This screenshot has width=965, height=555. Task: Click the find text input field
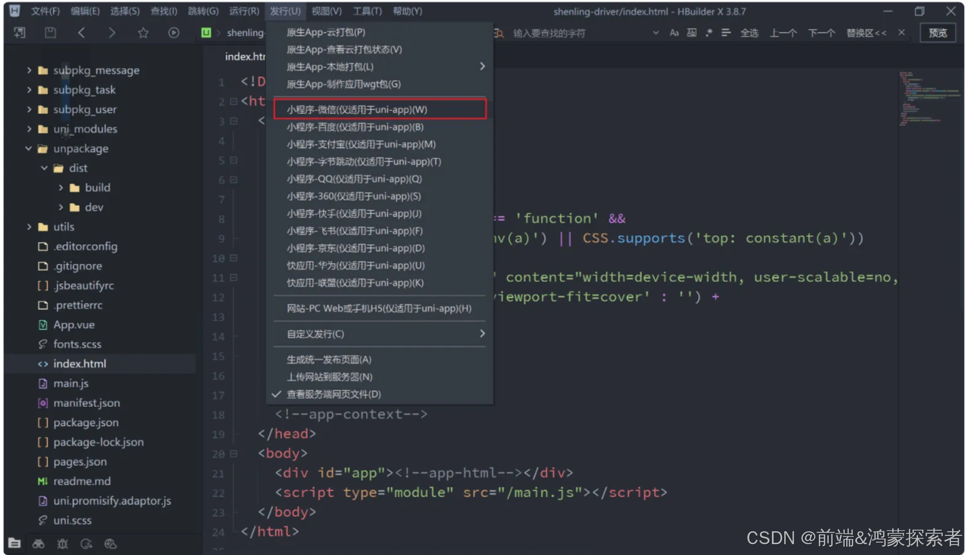coord(578,33)
